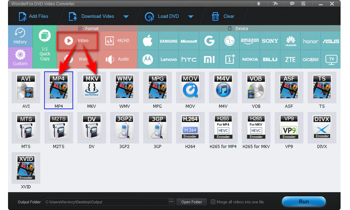Open OnePlus device presets
This screenshot has height=210, width=350.
[x=230, y=59]
